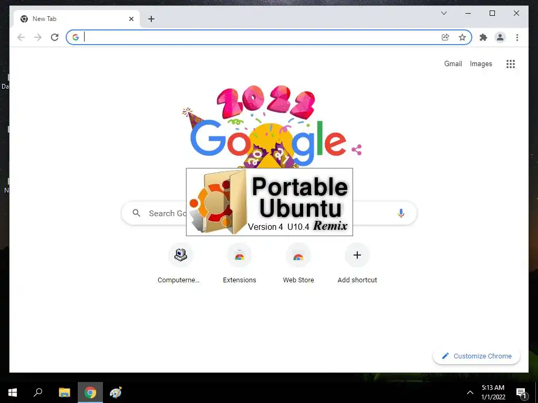Click the Add shortcut plus tile
The width and height of the screenshot is (538, 403).
[357, 263]
